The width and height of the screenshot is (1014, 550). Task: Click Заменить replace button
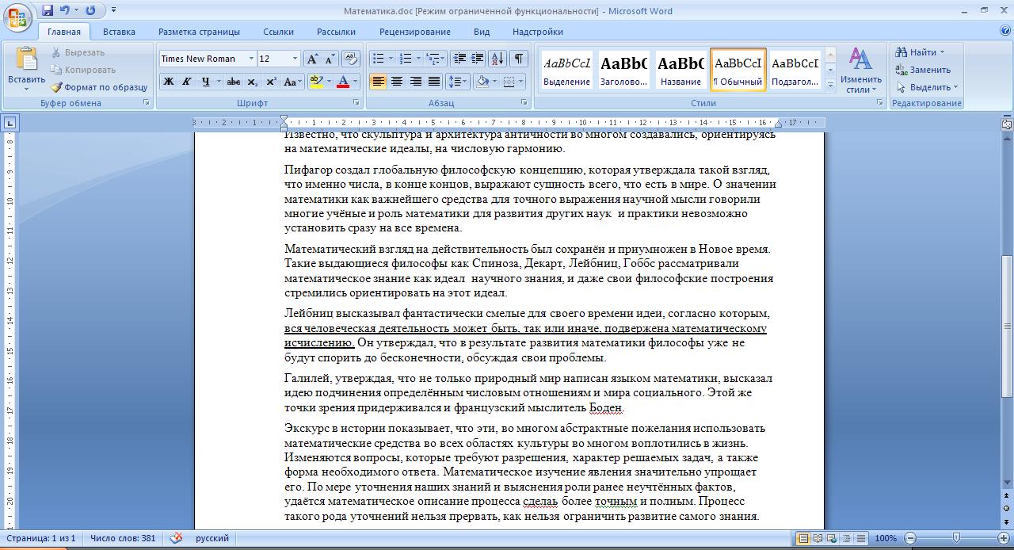point(923,70)
